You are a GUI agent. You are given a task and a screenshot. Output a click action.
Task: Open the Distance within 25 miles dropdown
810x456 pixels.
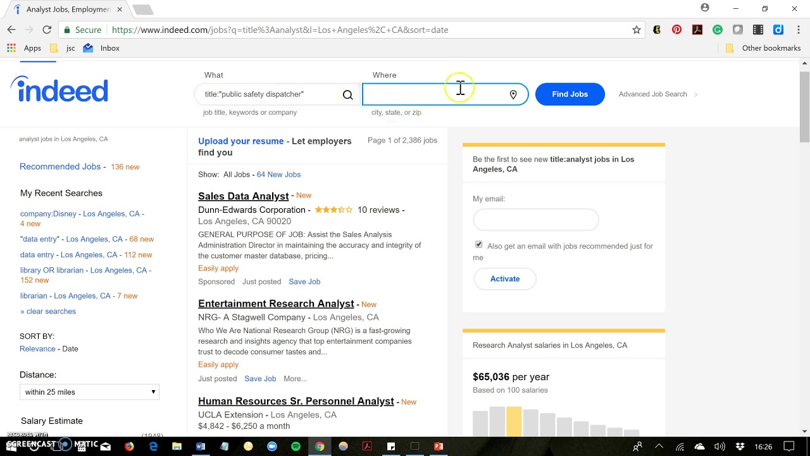click(89, 392)
